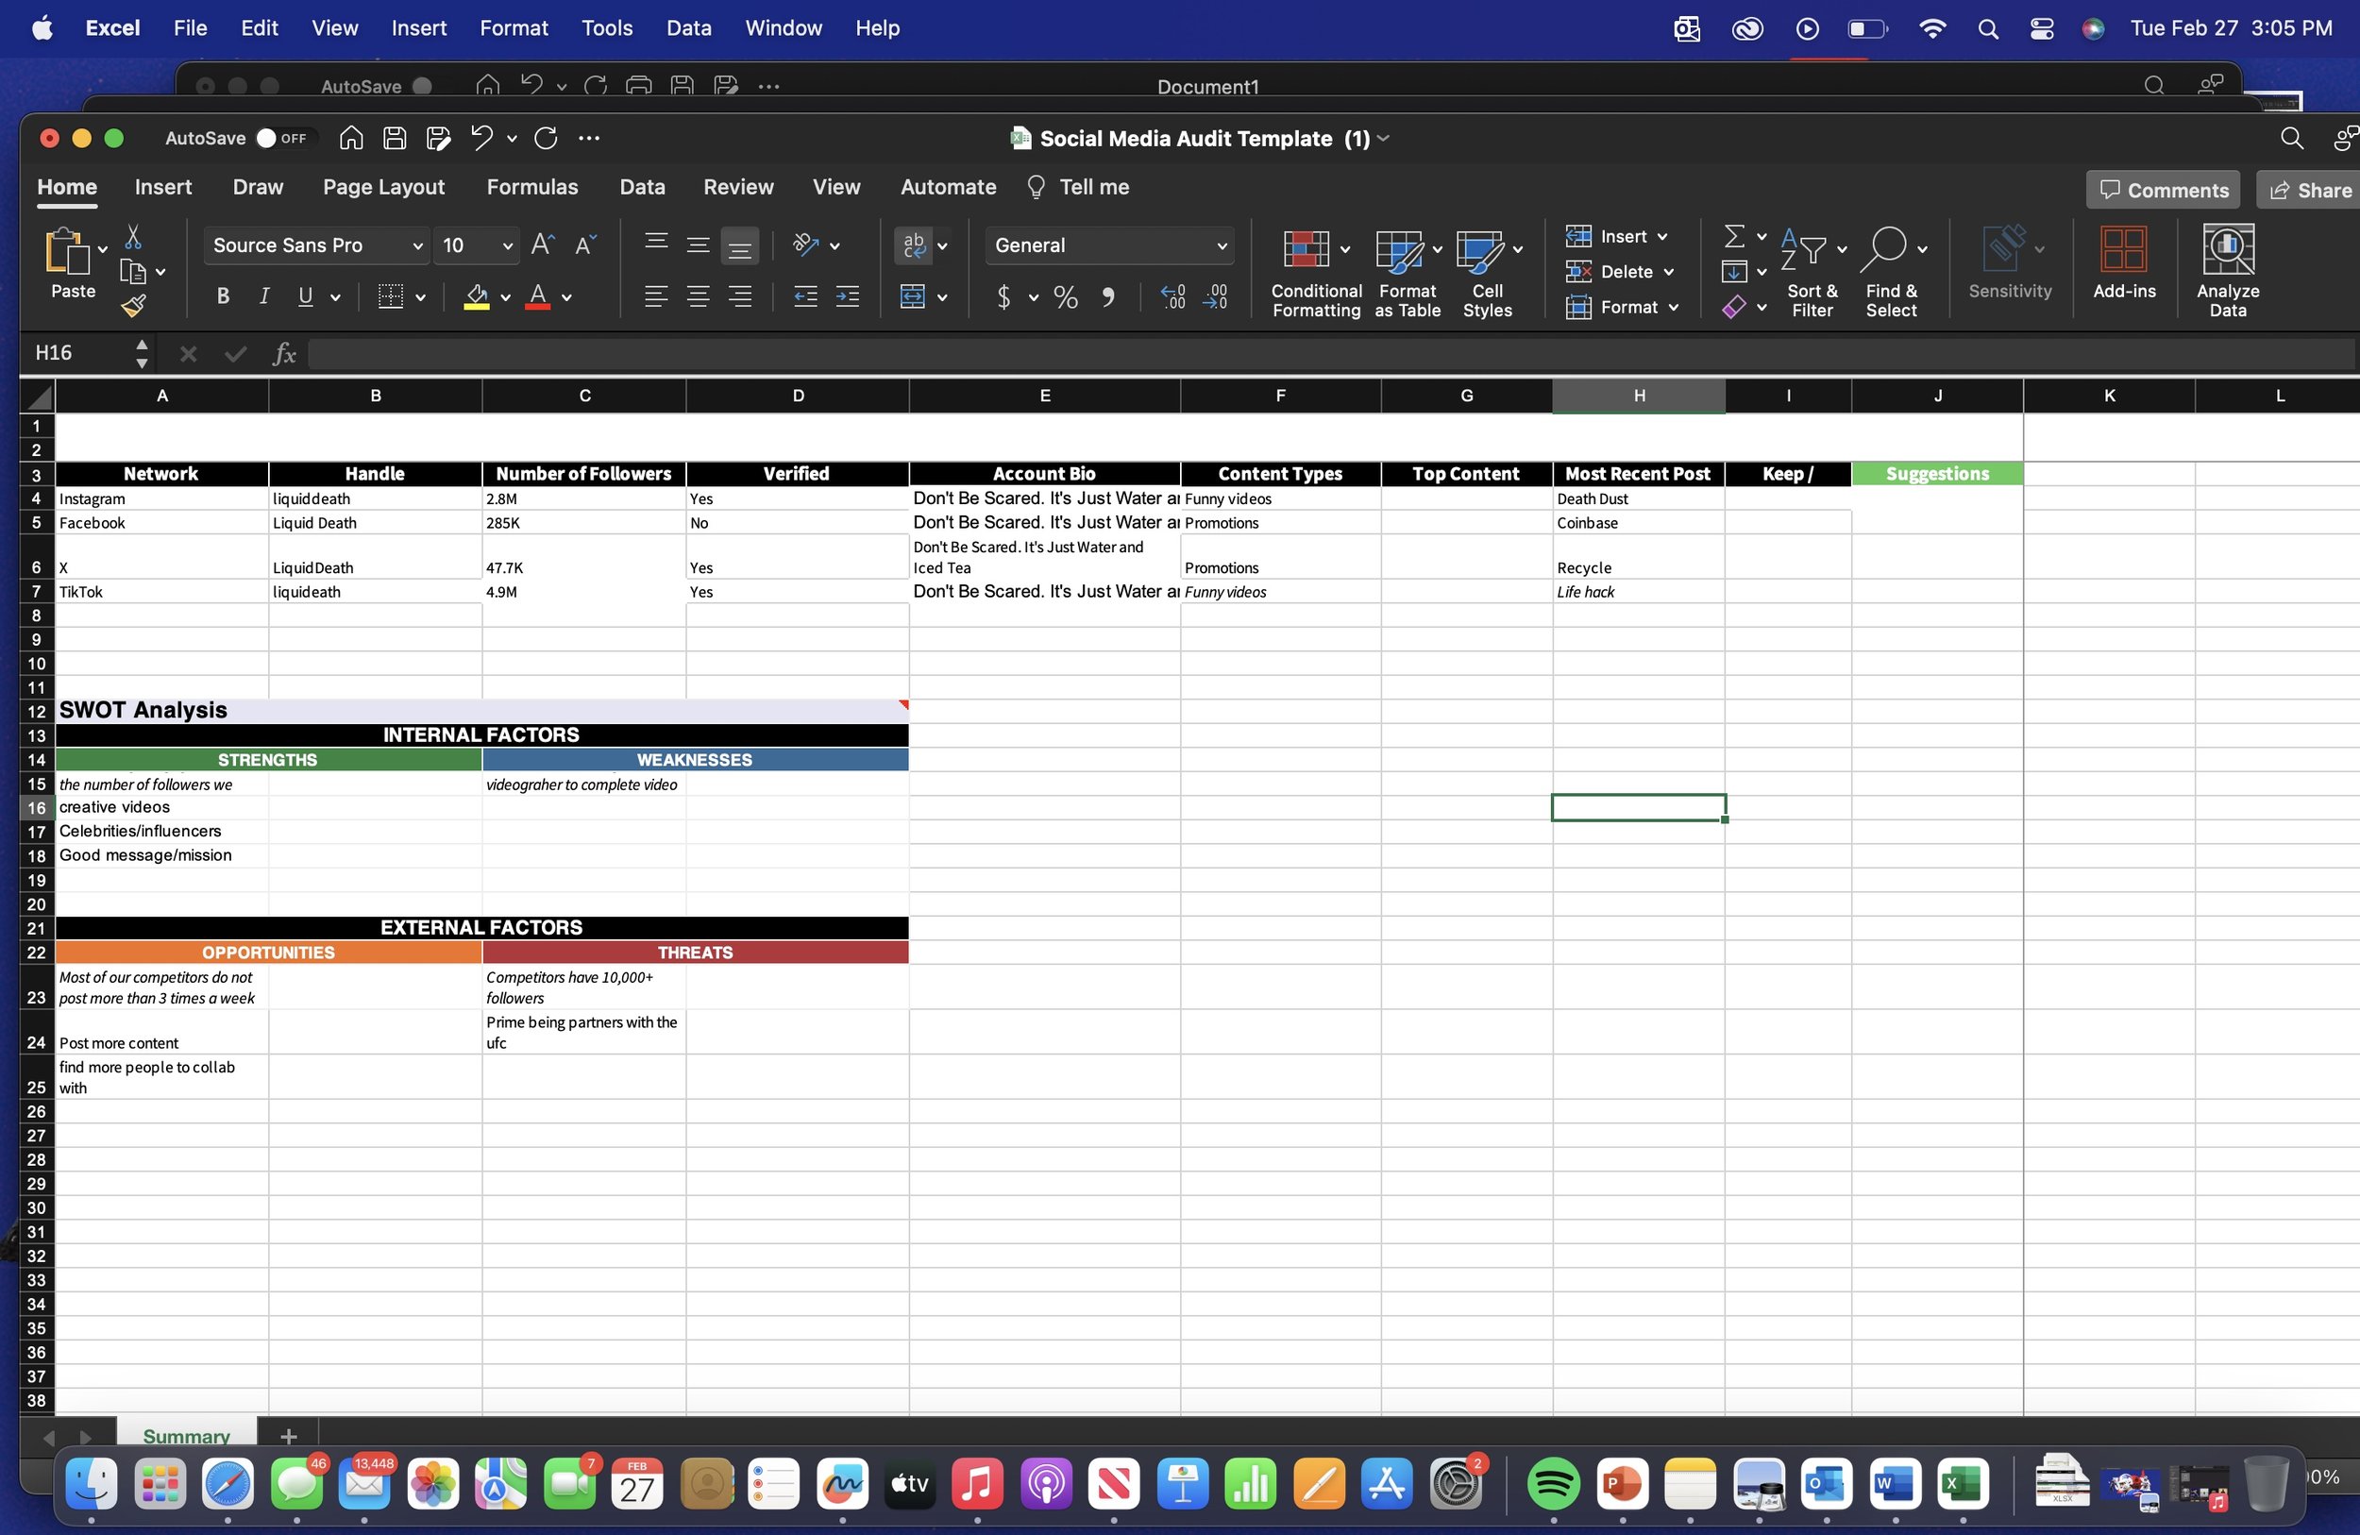Click the Decrease Font Size icon
2360x1535 pixels.
click(x=585, y=245)
